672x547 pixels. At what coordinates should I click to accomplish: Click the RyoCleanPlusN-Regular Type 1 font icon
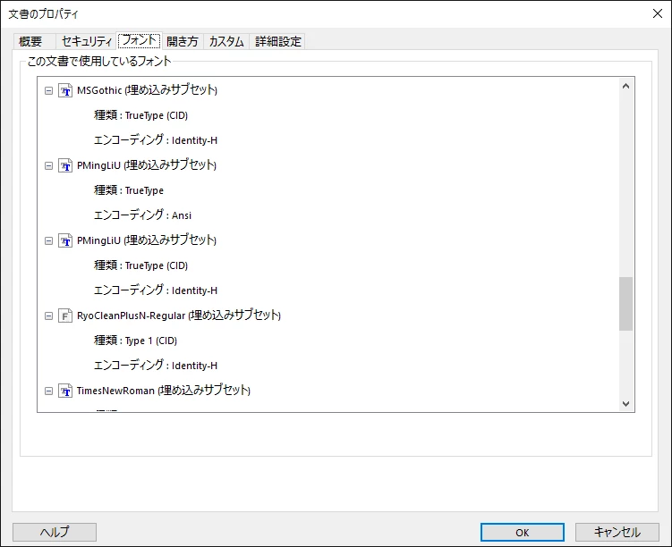pyautogui.click(x=65, y=316)
